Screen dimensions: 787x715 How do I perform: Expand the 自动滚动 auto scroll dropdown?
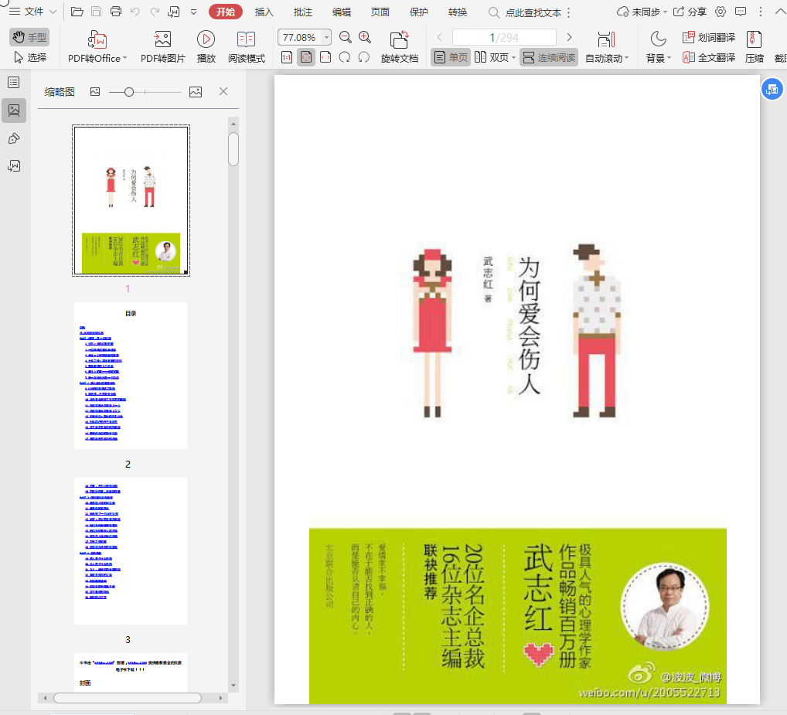click(x=626, y=59)
